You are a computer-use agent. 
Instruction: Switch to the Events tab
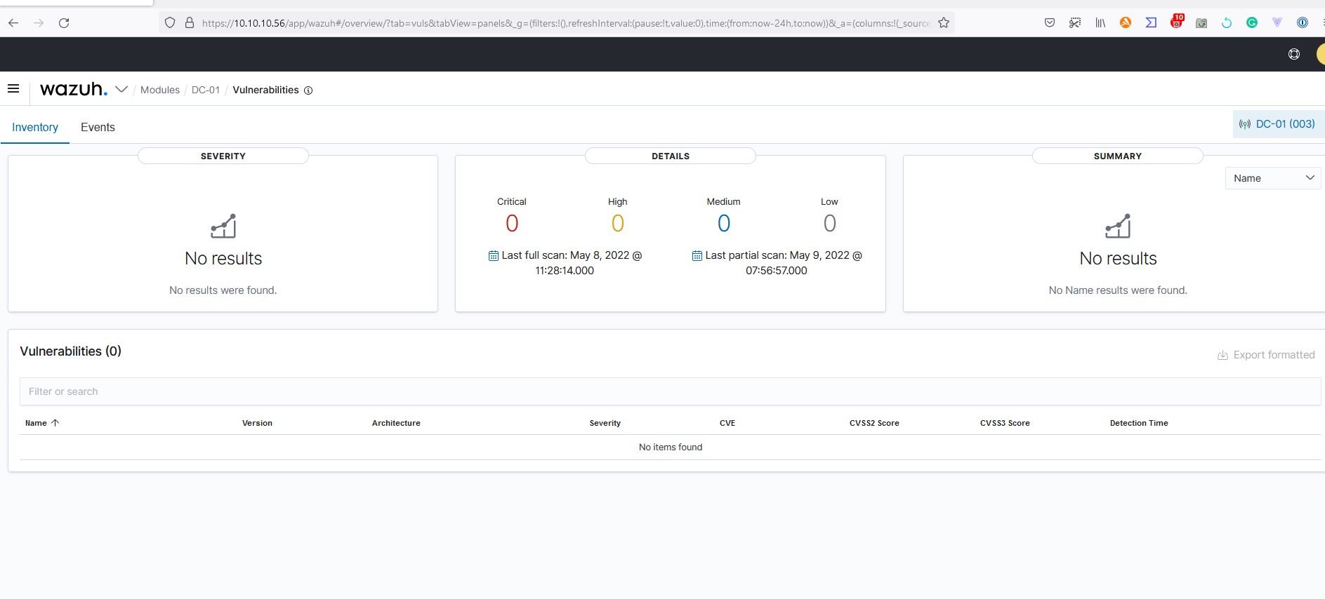pos(98,127)
